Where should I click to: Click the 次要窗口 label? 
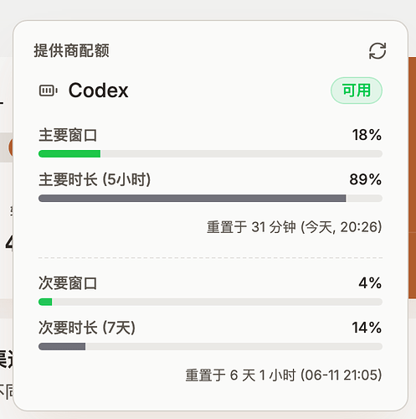click(68, 283)
